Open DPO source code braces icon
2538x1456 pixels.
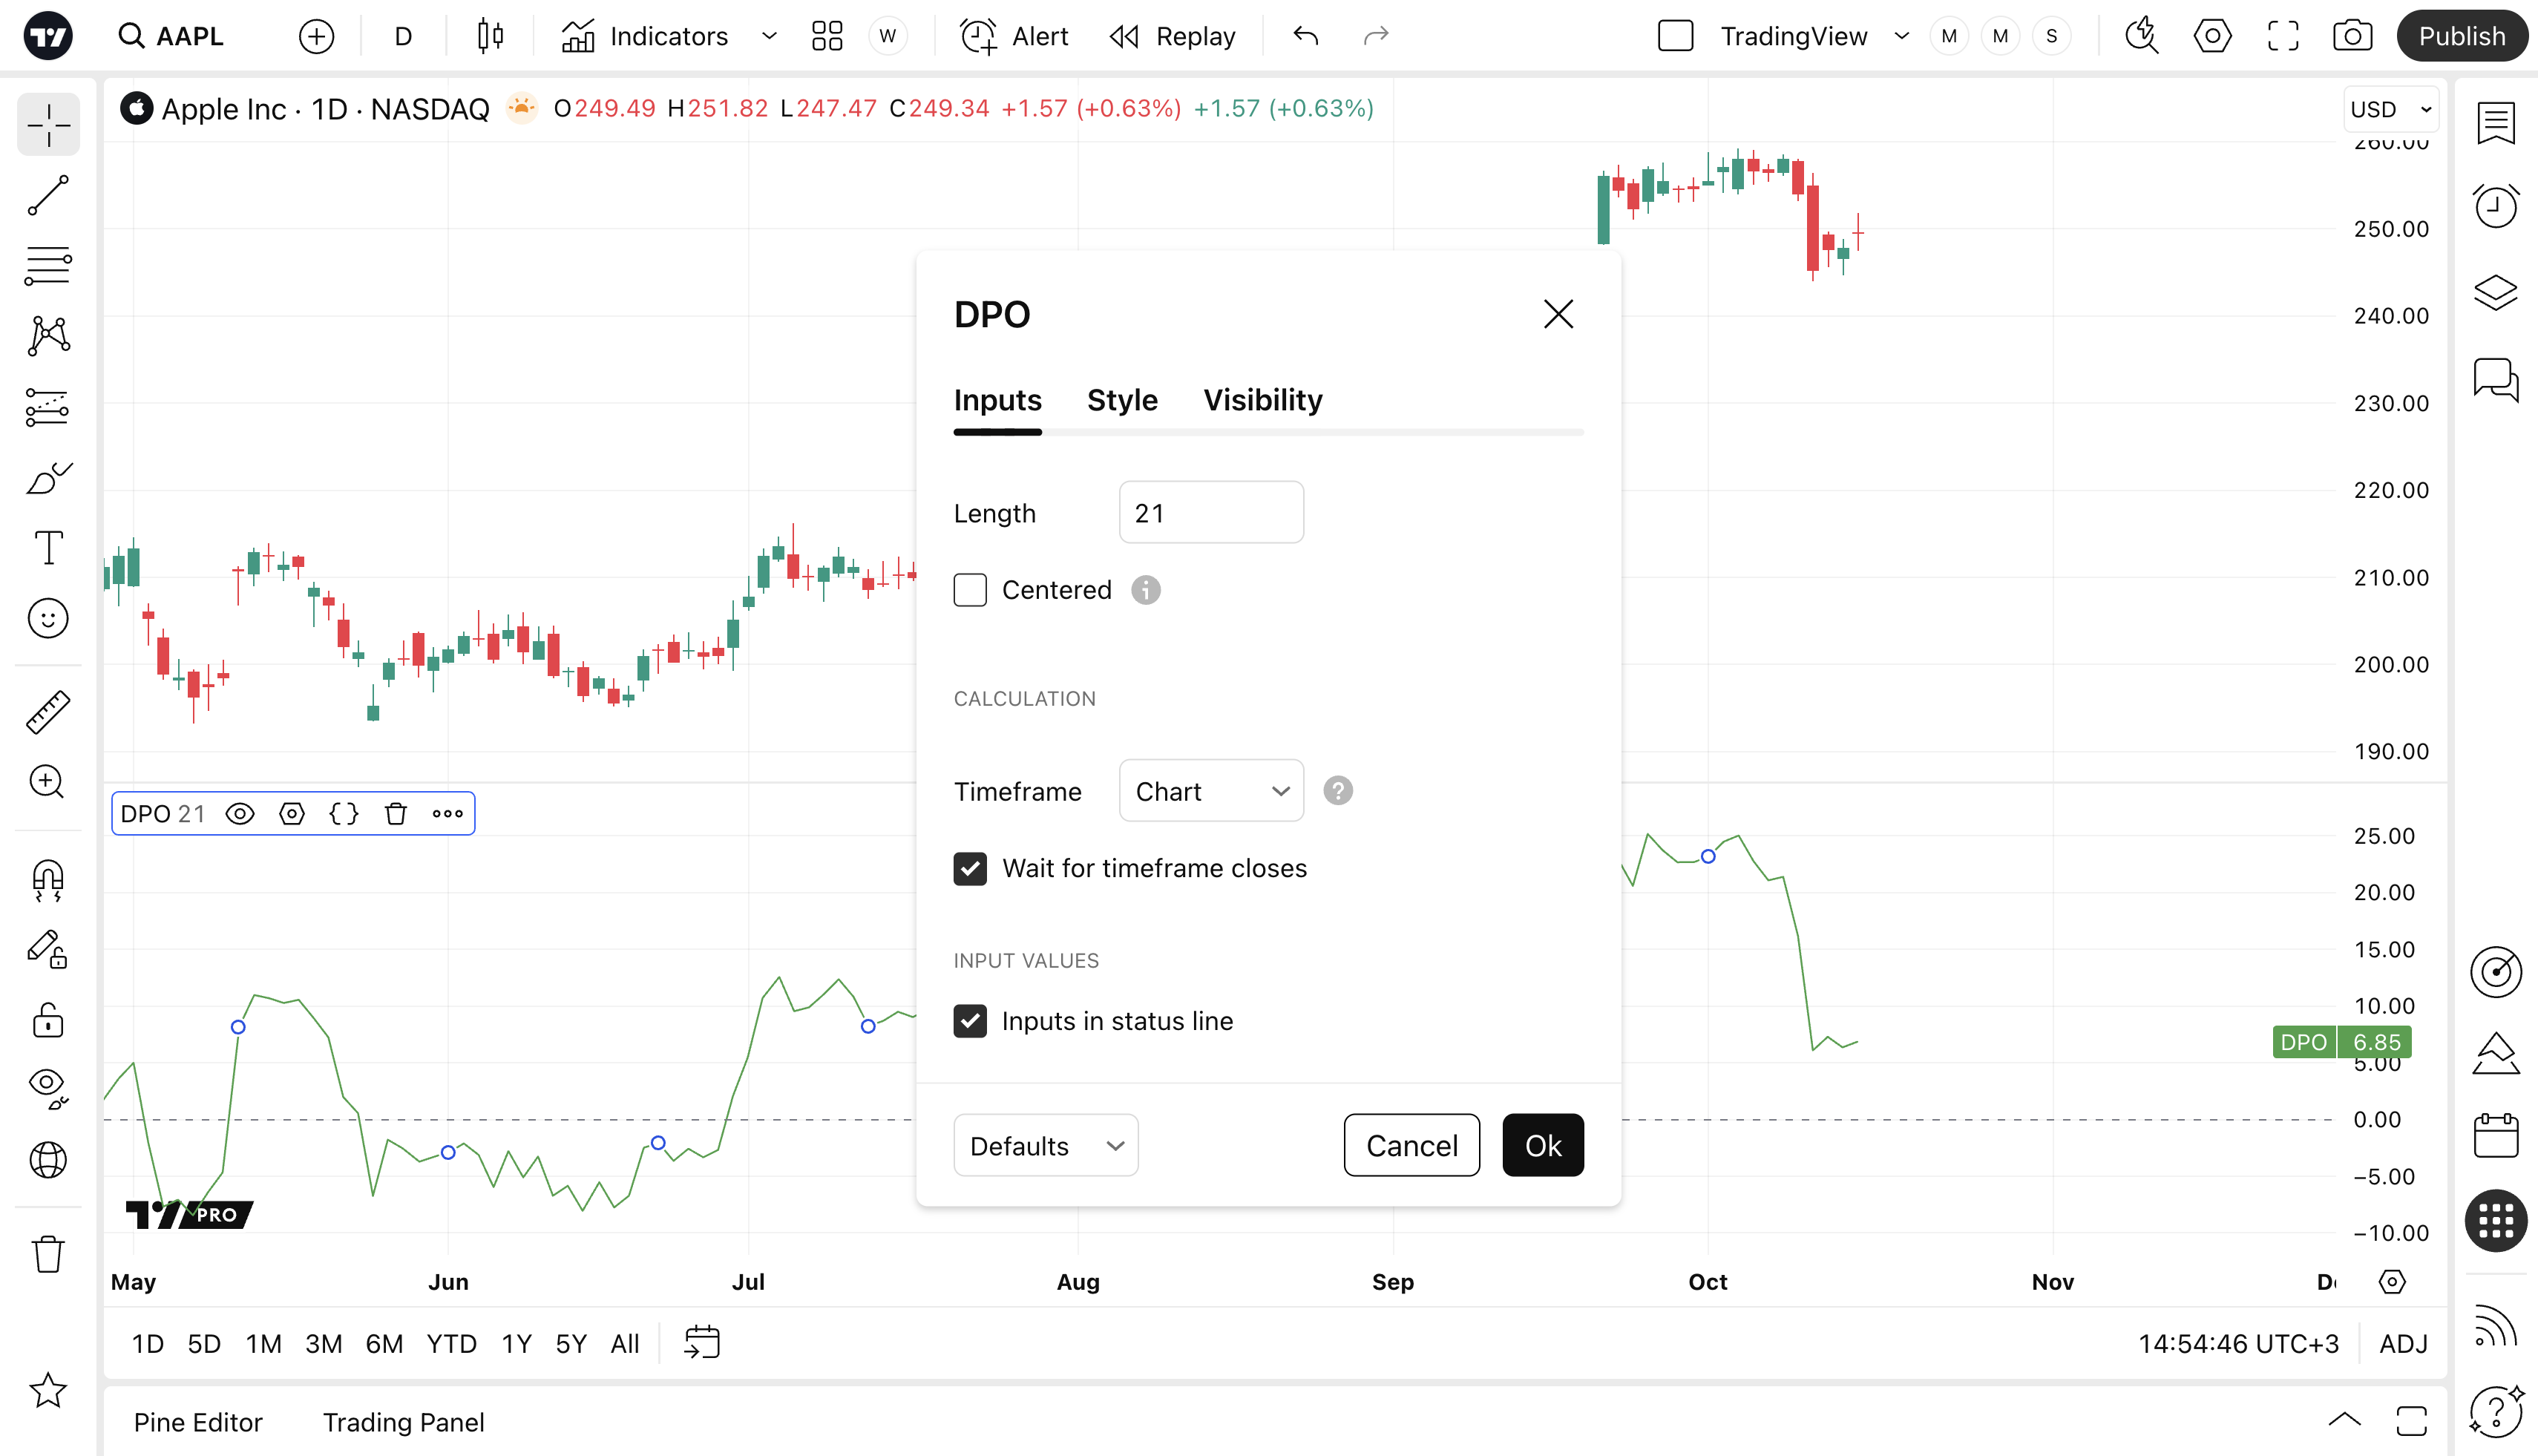(343, 814)
